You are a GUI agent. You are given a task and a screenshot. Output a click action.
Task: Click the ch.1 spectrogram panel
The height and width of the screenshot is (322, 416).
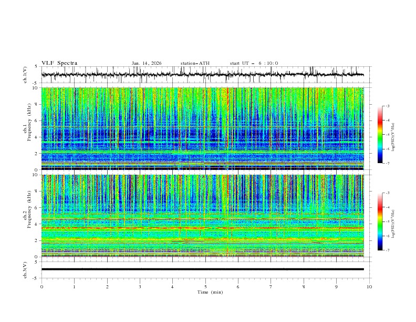[x=202, y=128]
